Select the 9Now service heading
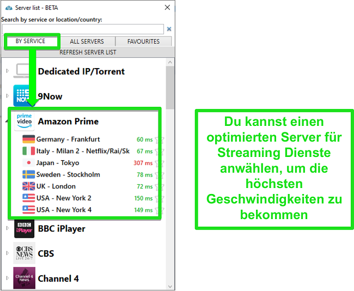Screen dimensions: 354x291 click(x=50, y=96)
